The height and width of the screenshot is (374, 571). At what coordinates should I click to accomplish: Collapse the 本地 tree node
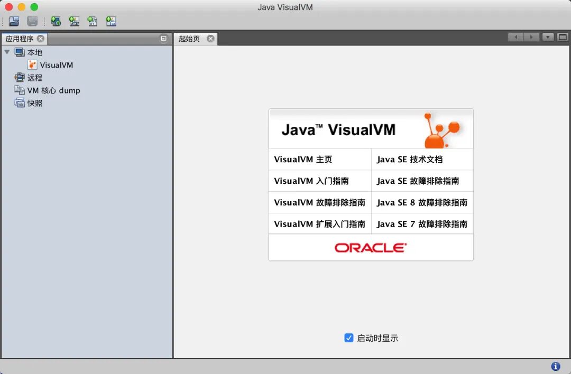[7, 52]
